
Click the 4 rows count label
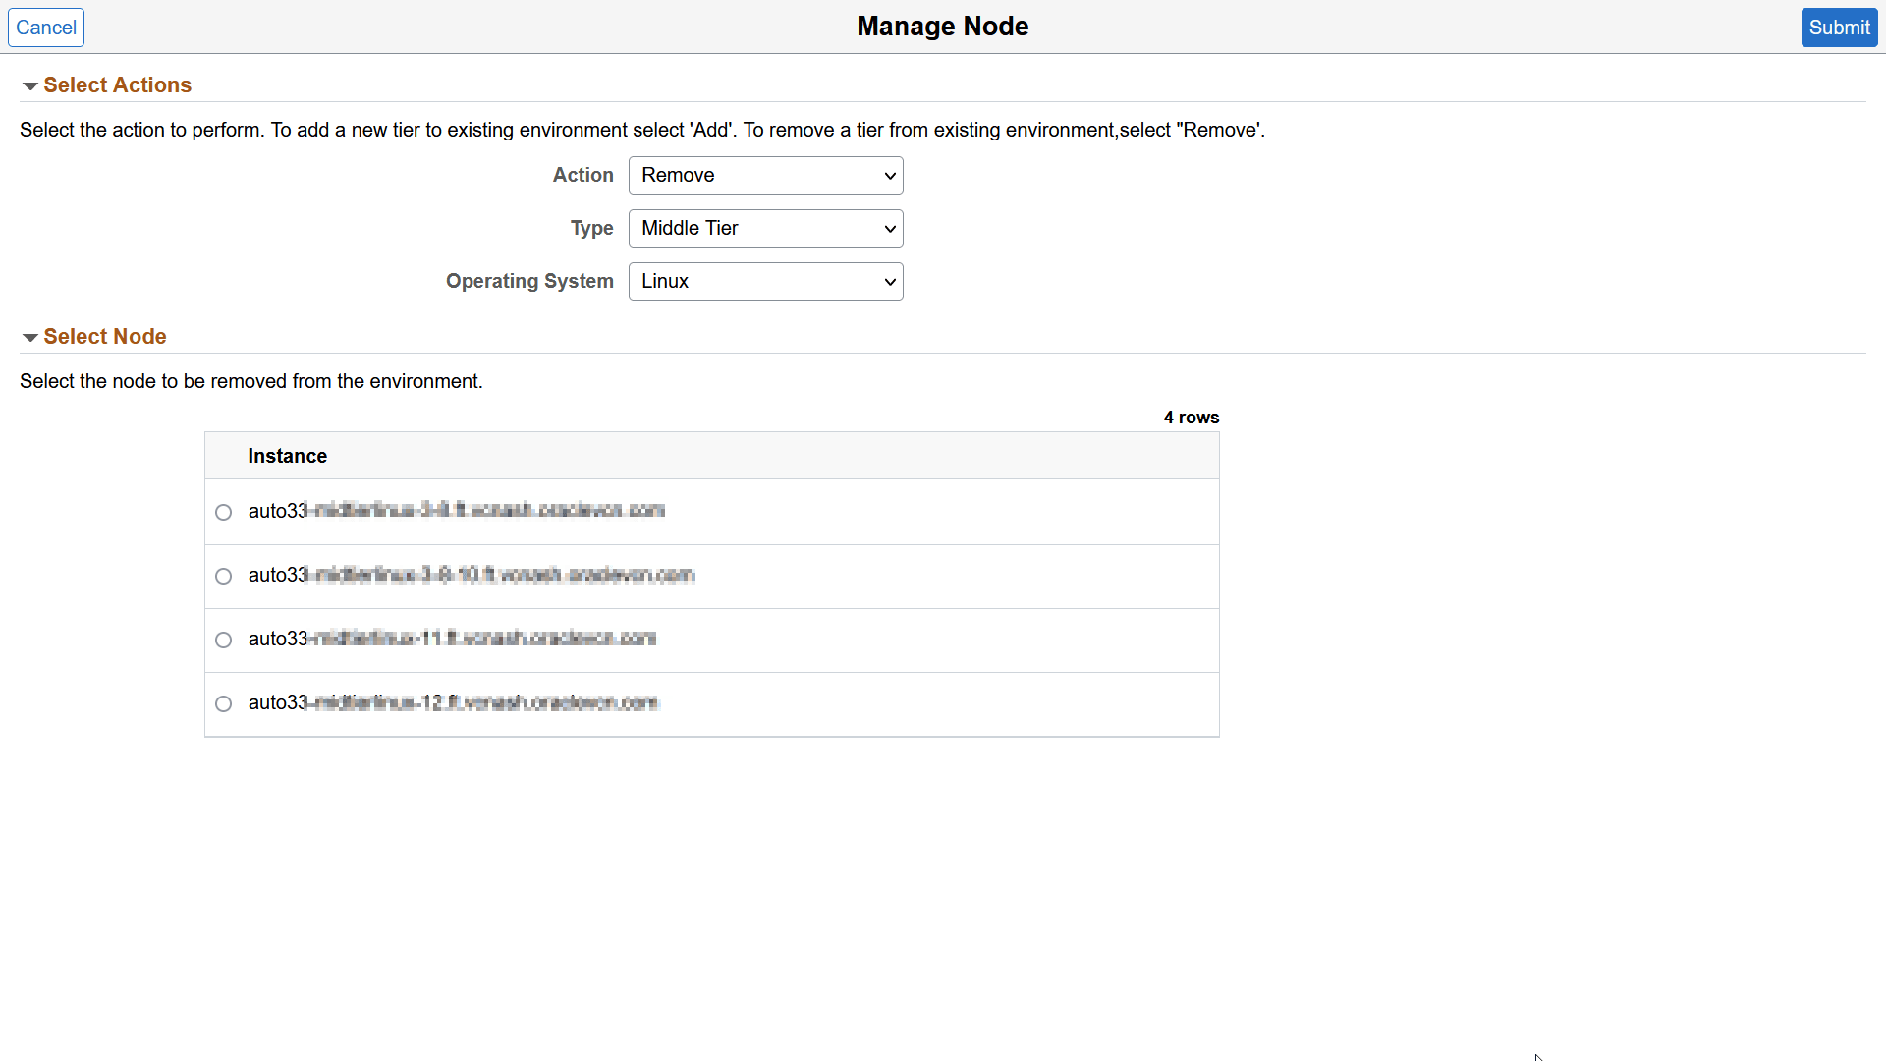[x=1191, y=417]
